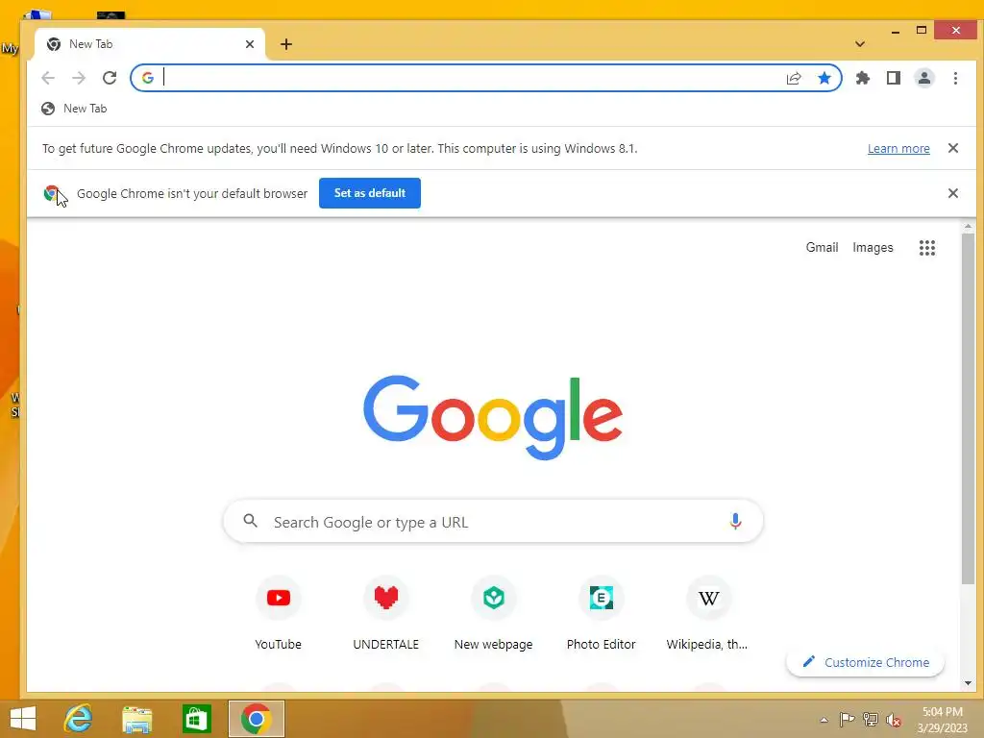Close the New Tab tab
Image resolution: width=984 pixels, height=738 pixels.
(250, 44)
